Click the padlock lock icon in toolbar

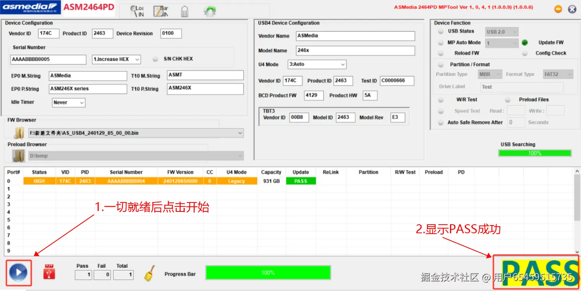(x=185, y=11)
